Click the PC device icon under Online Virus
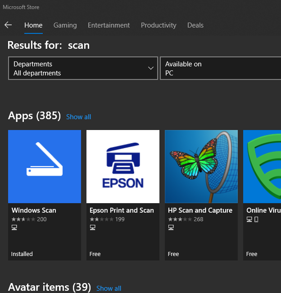 [x=249, y=219]
